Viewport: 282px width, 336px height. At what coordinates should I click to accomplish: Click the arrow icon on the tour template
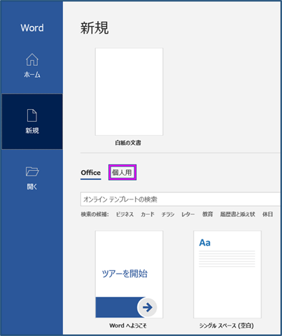click(147, 307)
